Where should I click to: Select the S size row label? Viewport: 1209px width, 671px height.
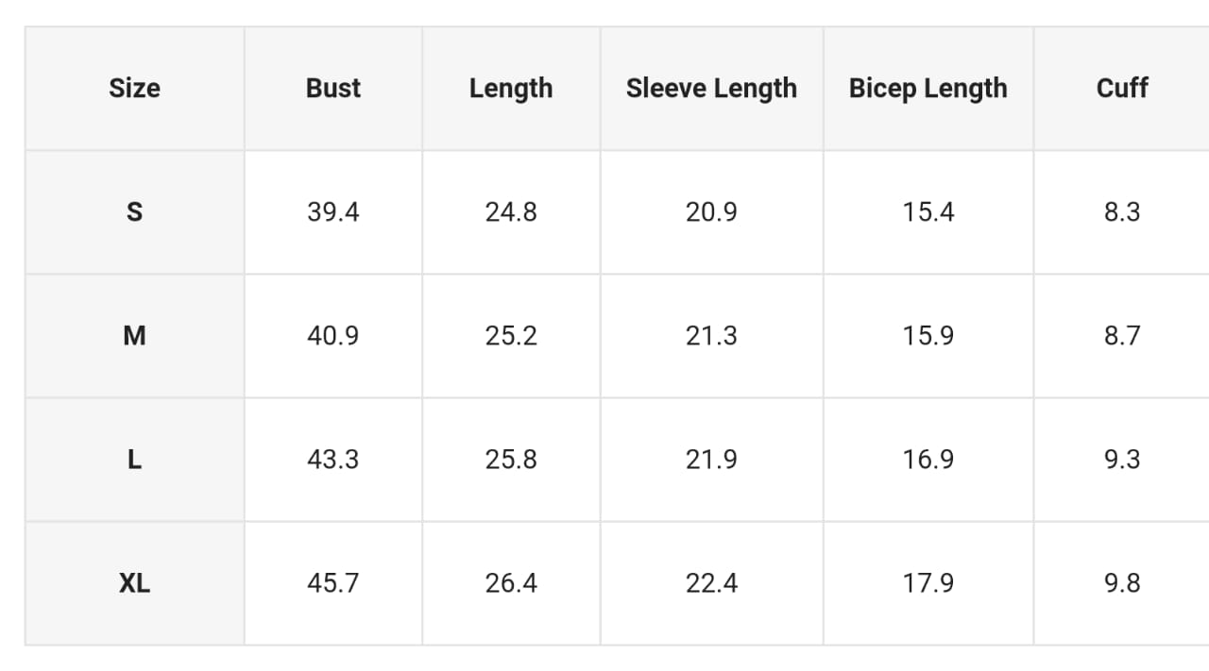[x=134, y=212]
